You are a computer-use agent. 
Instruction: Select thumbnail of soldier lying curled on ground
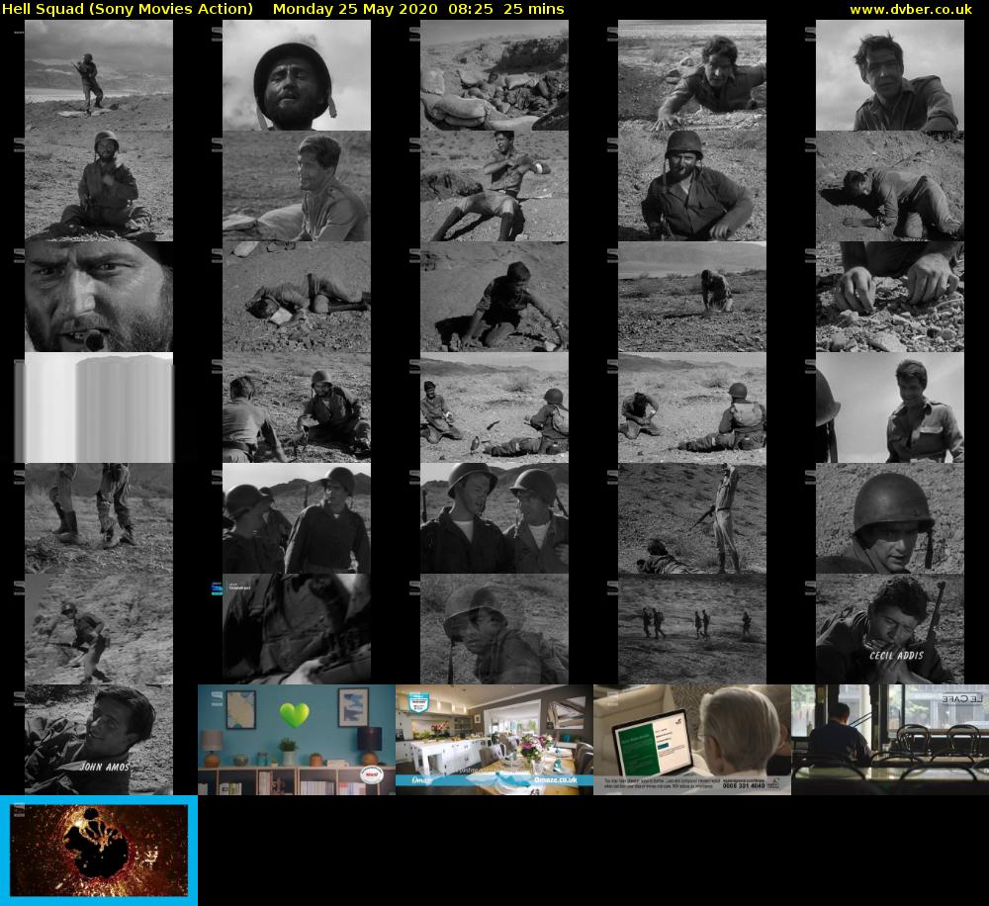pyautogui.click(x=297, y=297)
